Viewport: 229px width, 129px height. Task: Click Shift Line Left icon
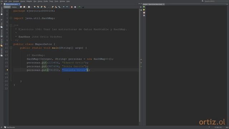click(64, 7)
